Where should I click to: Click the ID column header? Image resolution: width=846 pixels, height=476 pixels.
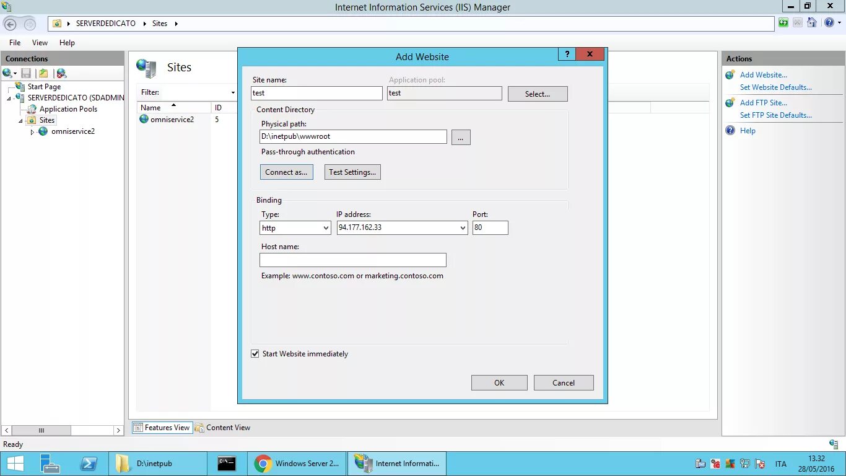click(x=224, y=108)
